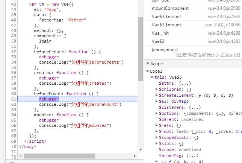Image resolution: width=242 pixels, height=163 pixels.
Task: Expand the $createElement function entry
Action: click(x=156, y=95)
